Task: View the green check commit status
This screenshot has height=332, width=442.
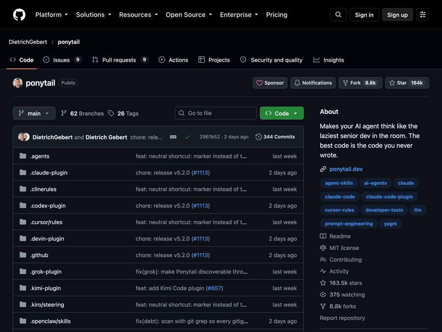Action: [188, 137]
